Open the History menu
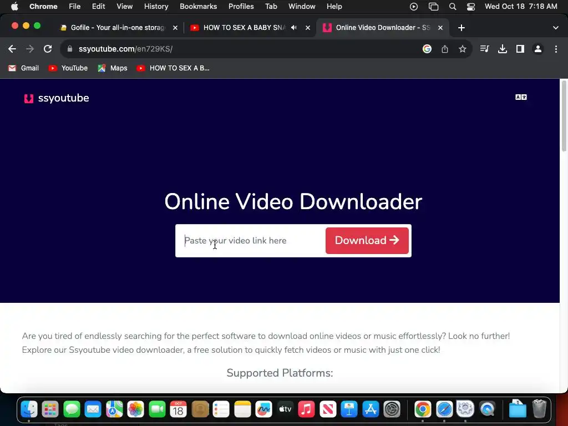Screen dimensions: 568x426 click(x=156, y=7)
